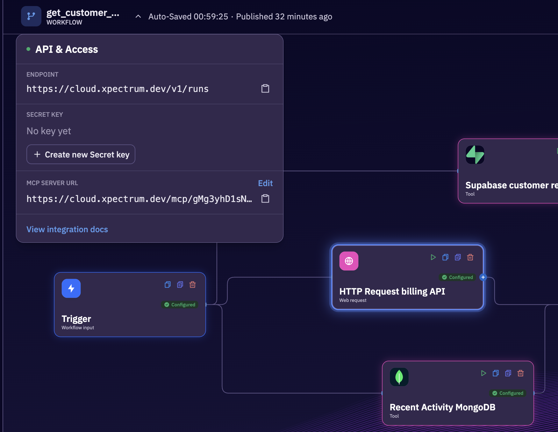
Task: Click the Configured badge on Trigger node
Action: 180,304
